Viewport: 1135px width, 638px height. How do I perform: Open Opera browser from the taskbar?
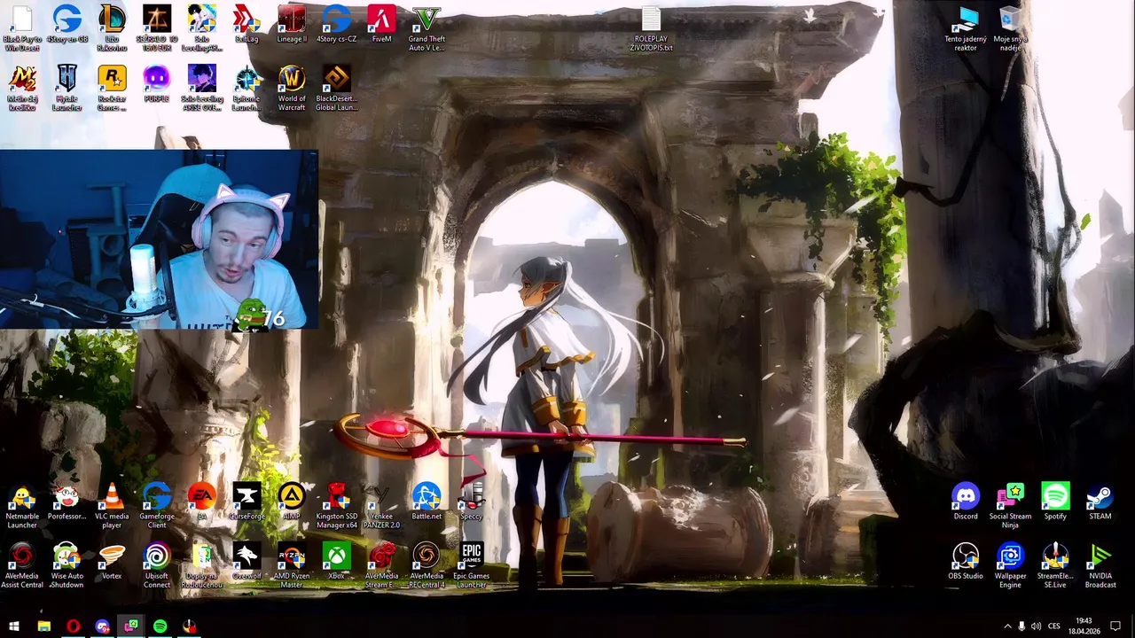(73, 626)
